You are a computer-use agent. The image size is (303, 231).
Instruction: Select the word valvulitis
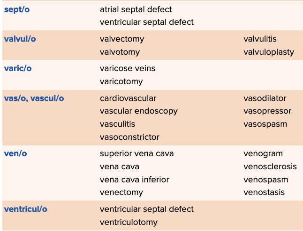coord(260,39)
